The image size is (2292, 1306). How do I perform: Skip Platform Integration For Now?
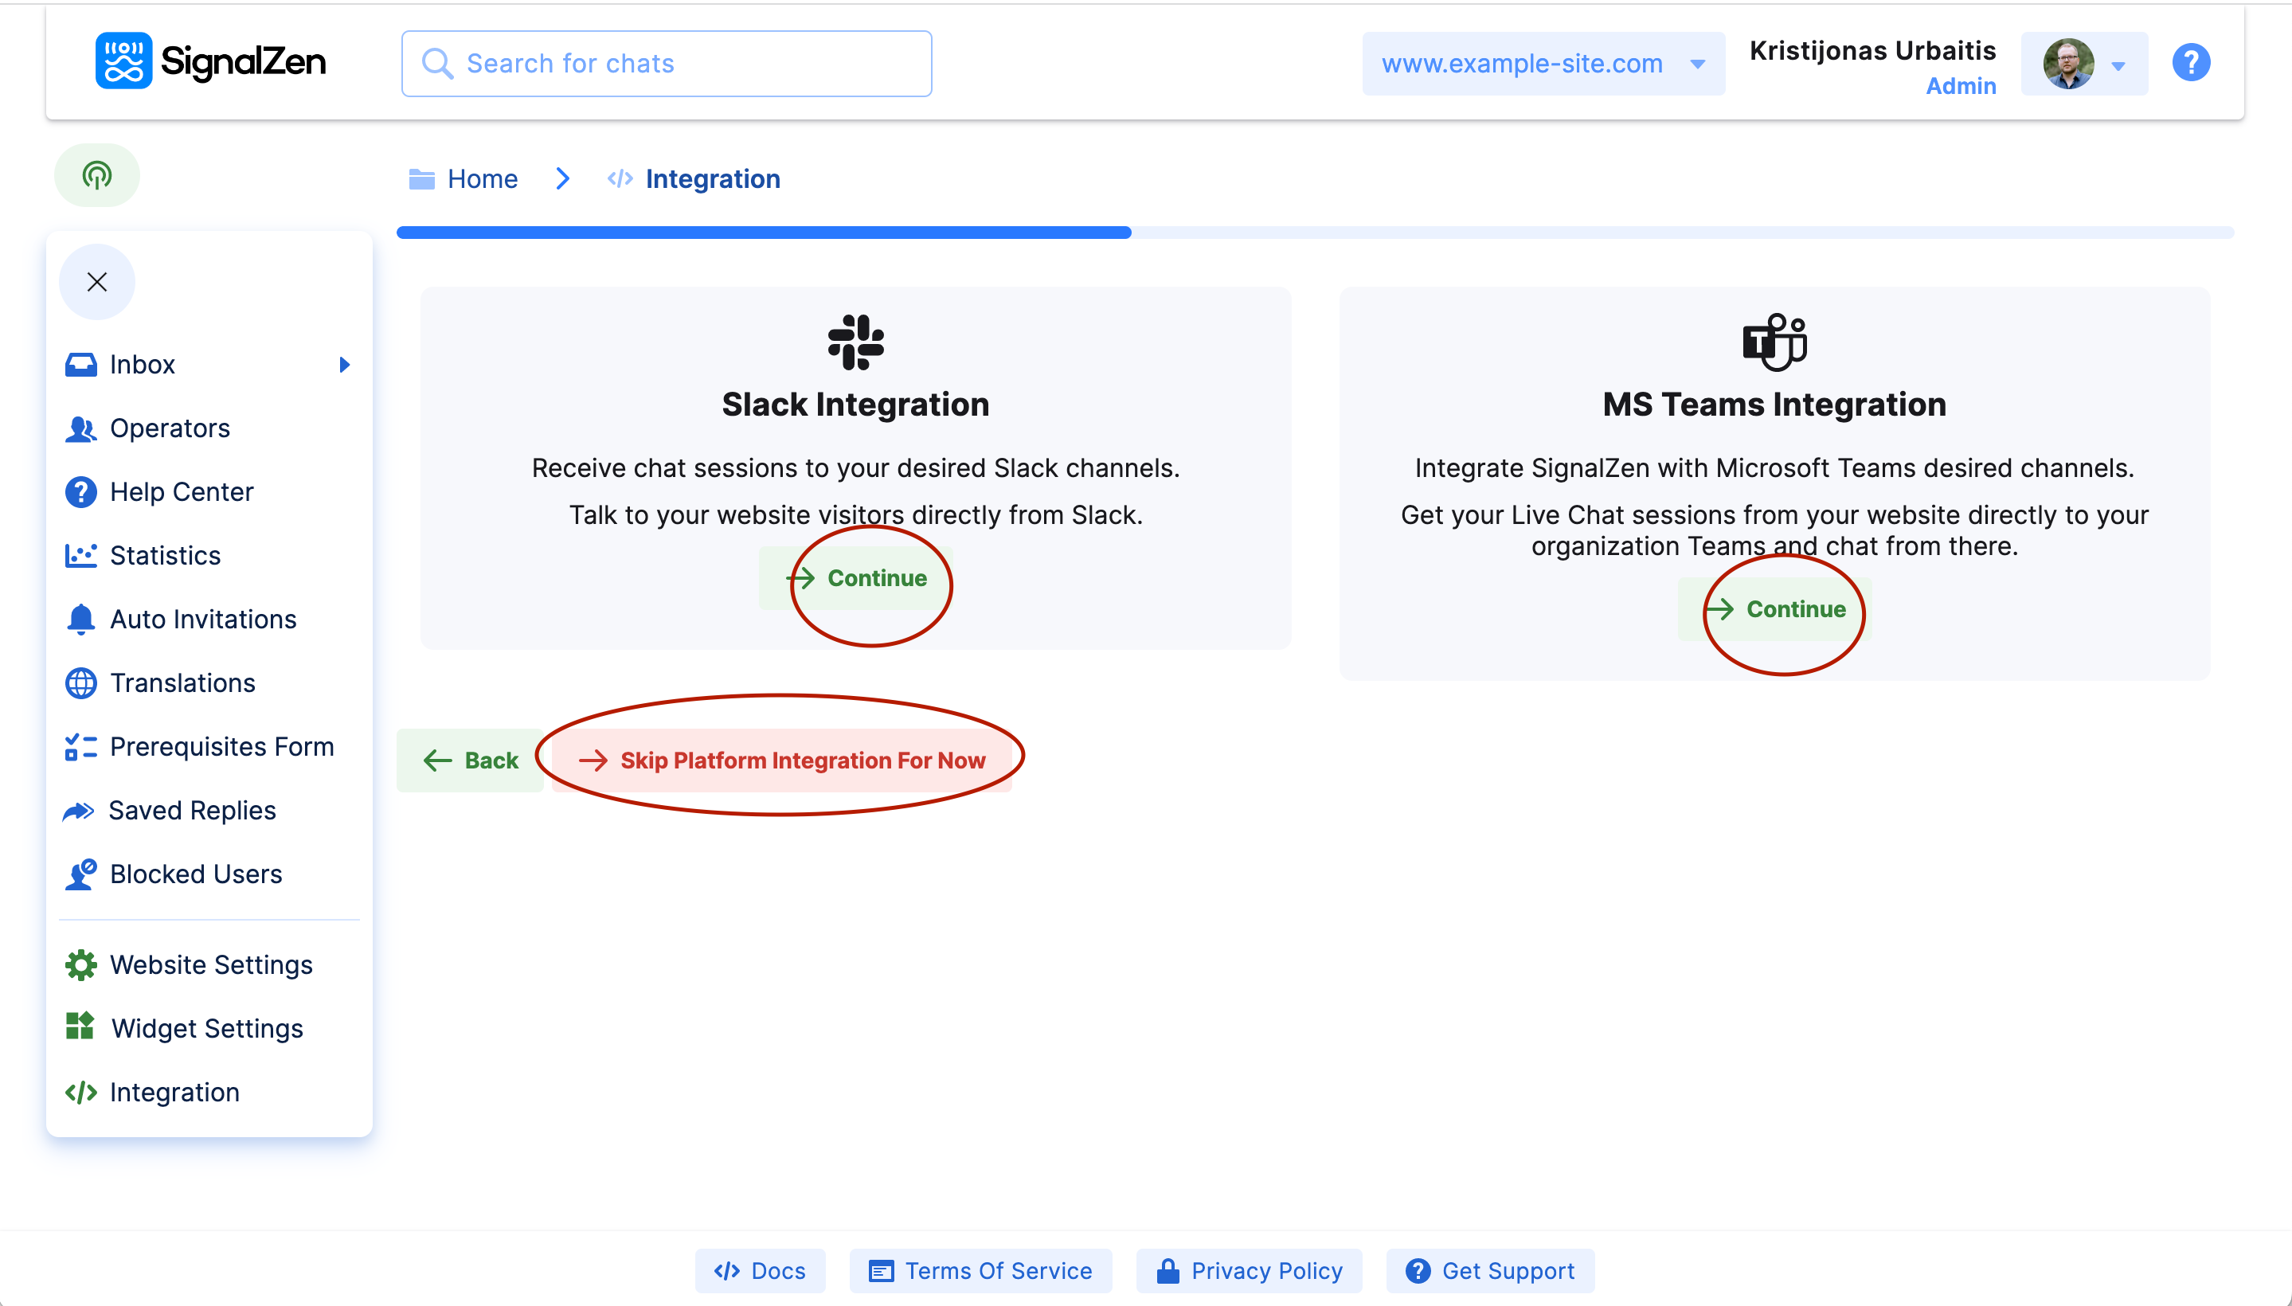pyautogui.click(x=782, y=760)
